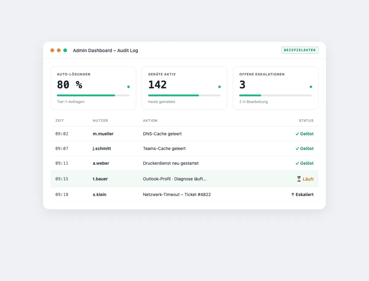
Task: Click the 09:07 timestamp
Action: click(62, 148)
